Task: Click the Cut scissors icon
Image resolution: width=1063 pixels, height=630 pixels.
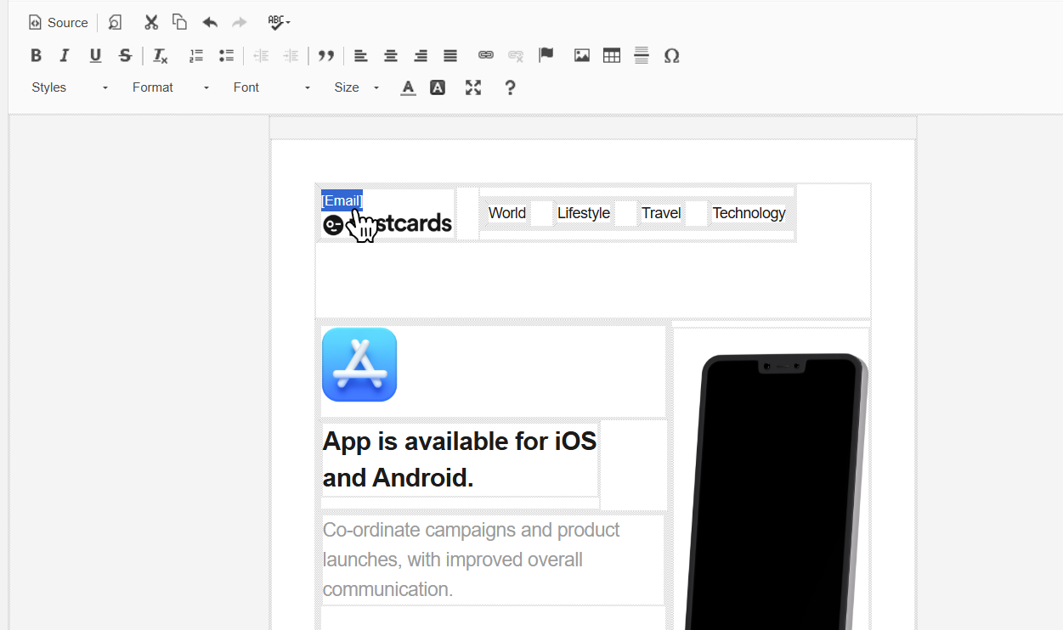Action: pyautogui.click(x=151, y=22)
